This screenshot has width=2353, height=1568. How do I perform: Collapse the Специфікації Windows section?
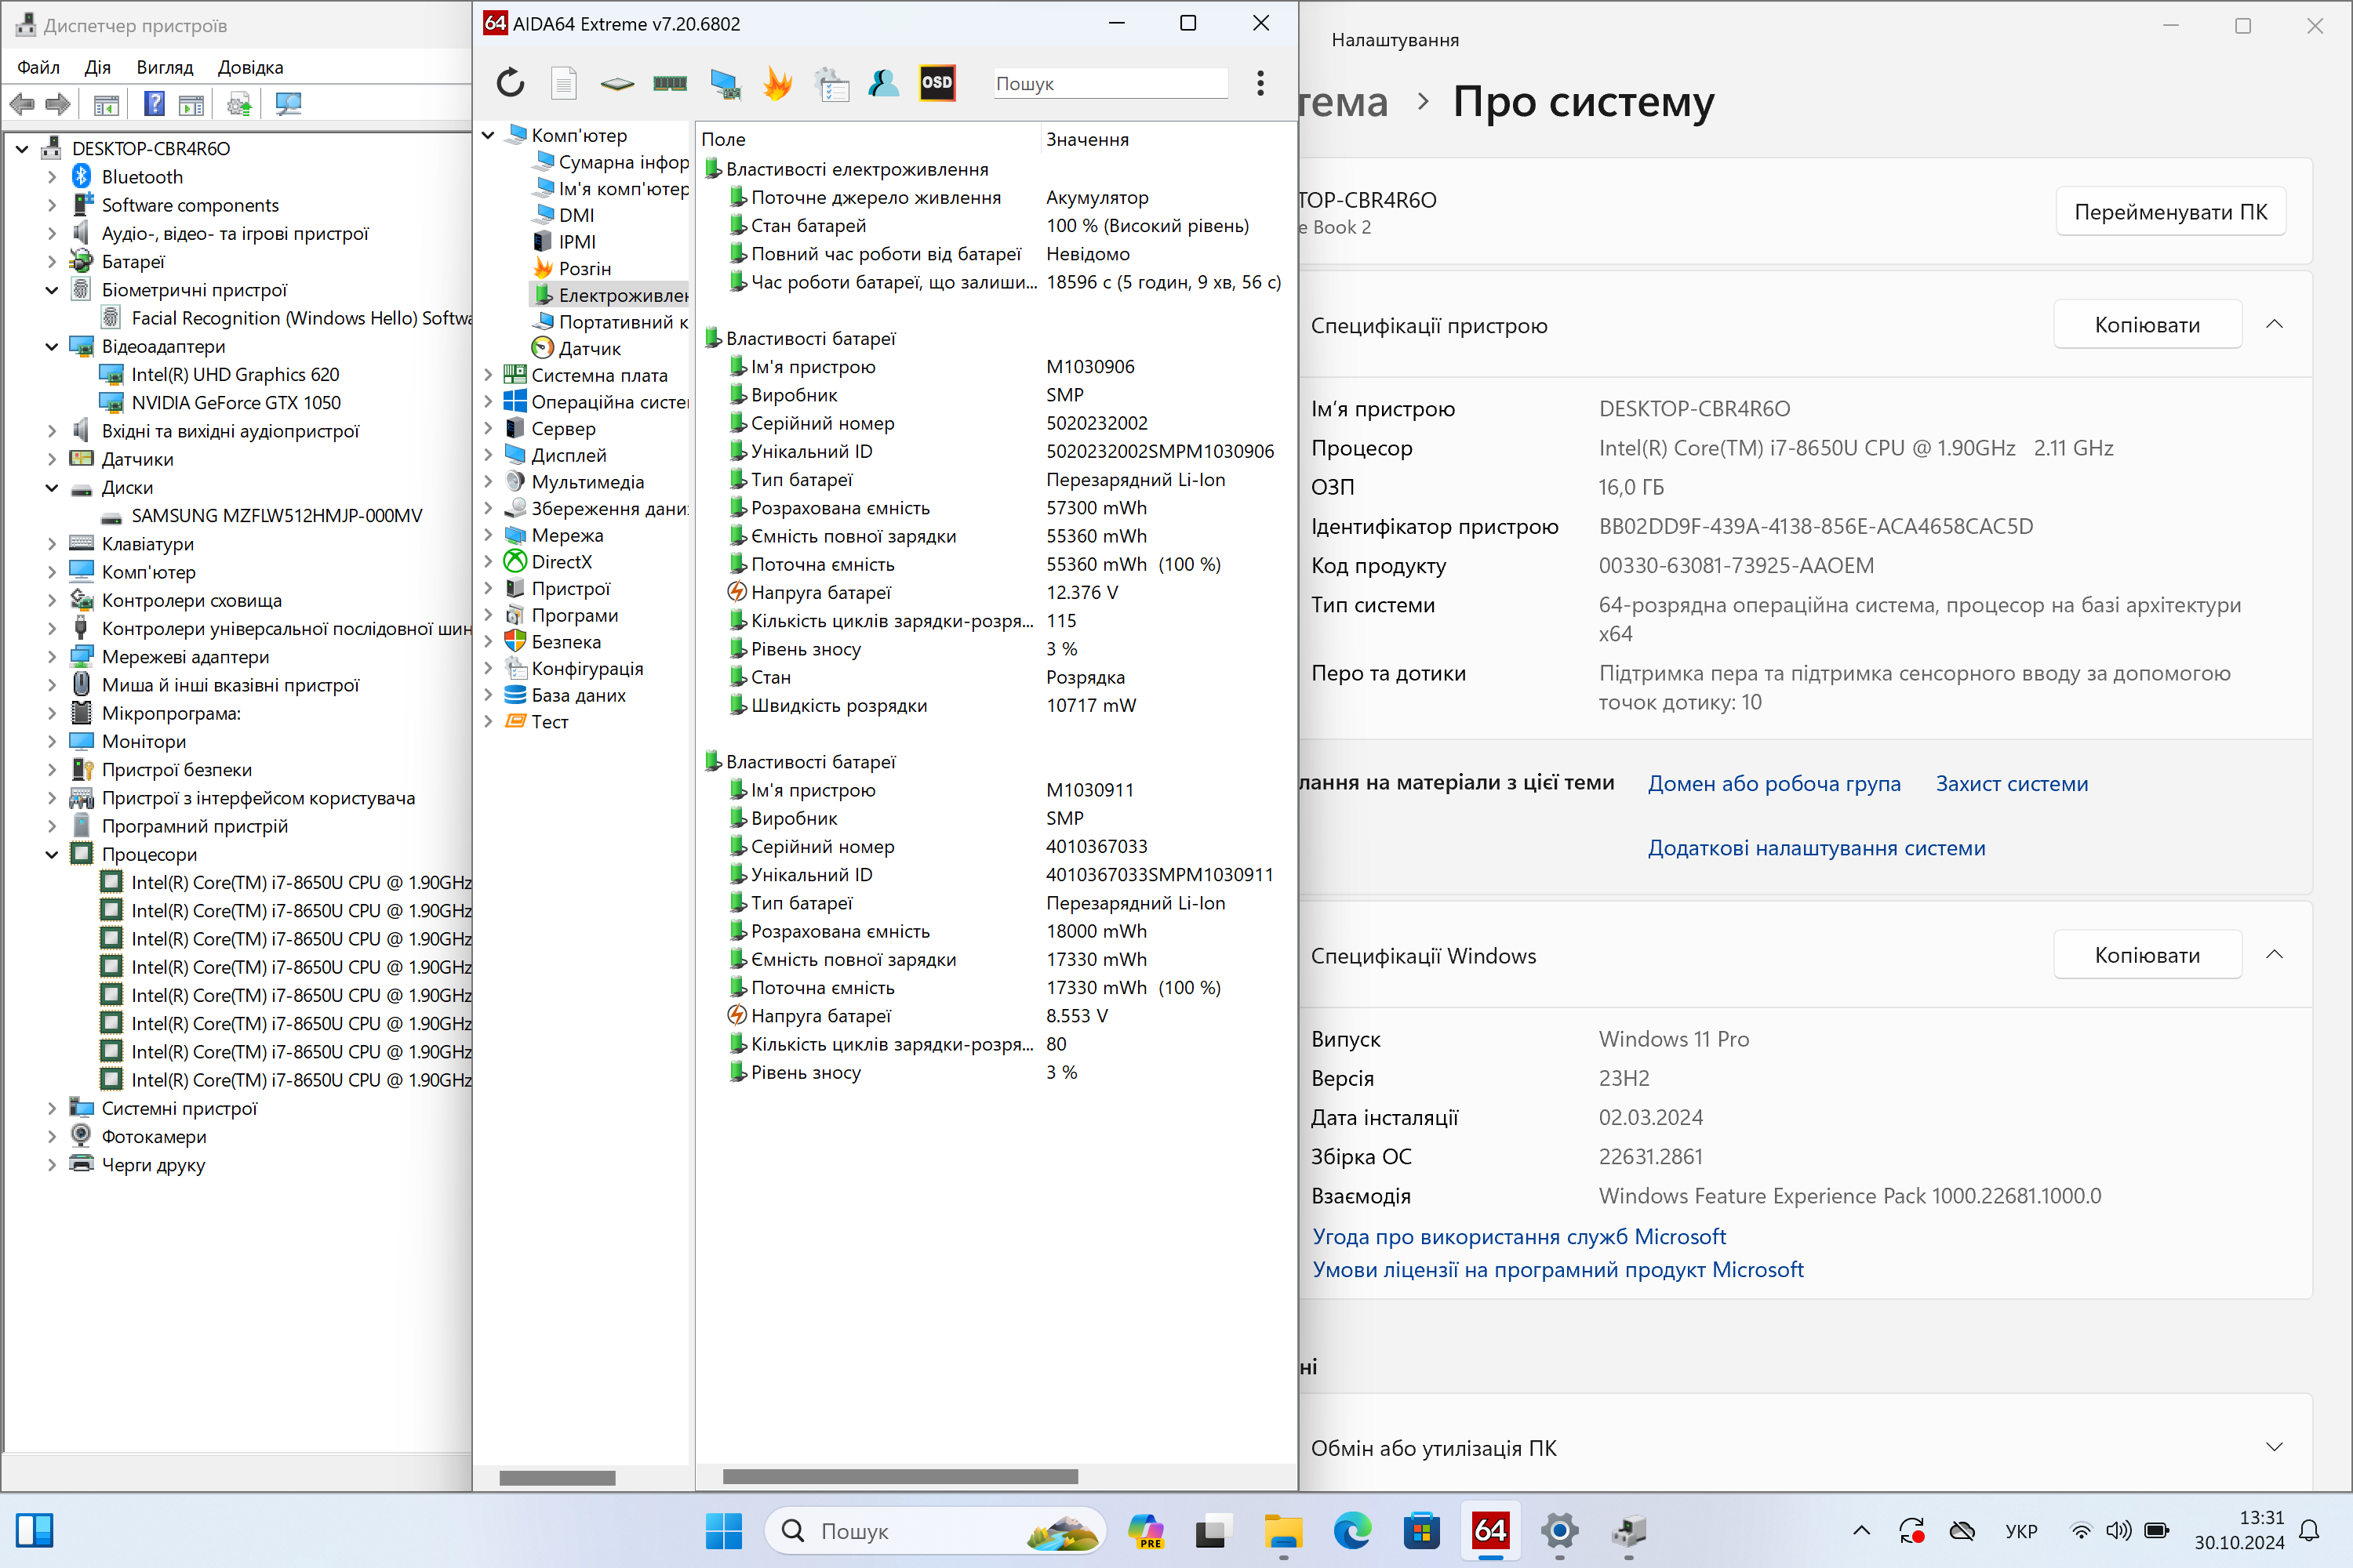[x=2273, y=954]
